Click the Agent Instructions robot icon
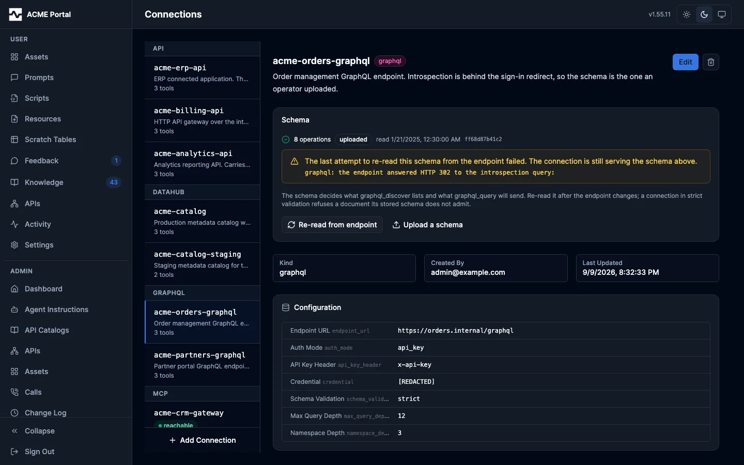The image size is (744, 465). click(14, 309)
